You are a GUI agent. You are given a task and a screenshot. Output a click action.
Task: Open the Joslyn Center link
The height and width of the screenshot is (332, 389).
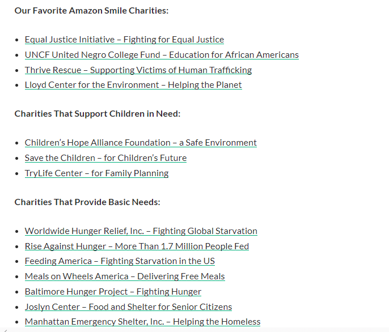pos(128,307)
